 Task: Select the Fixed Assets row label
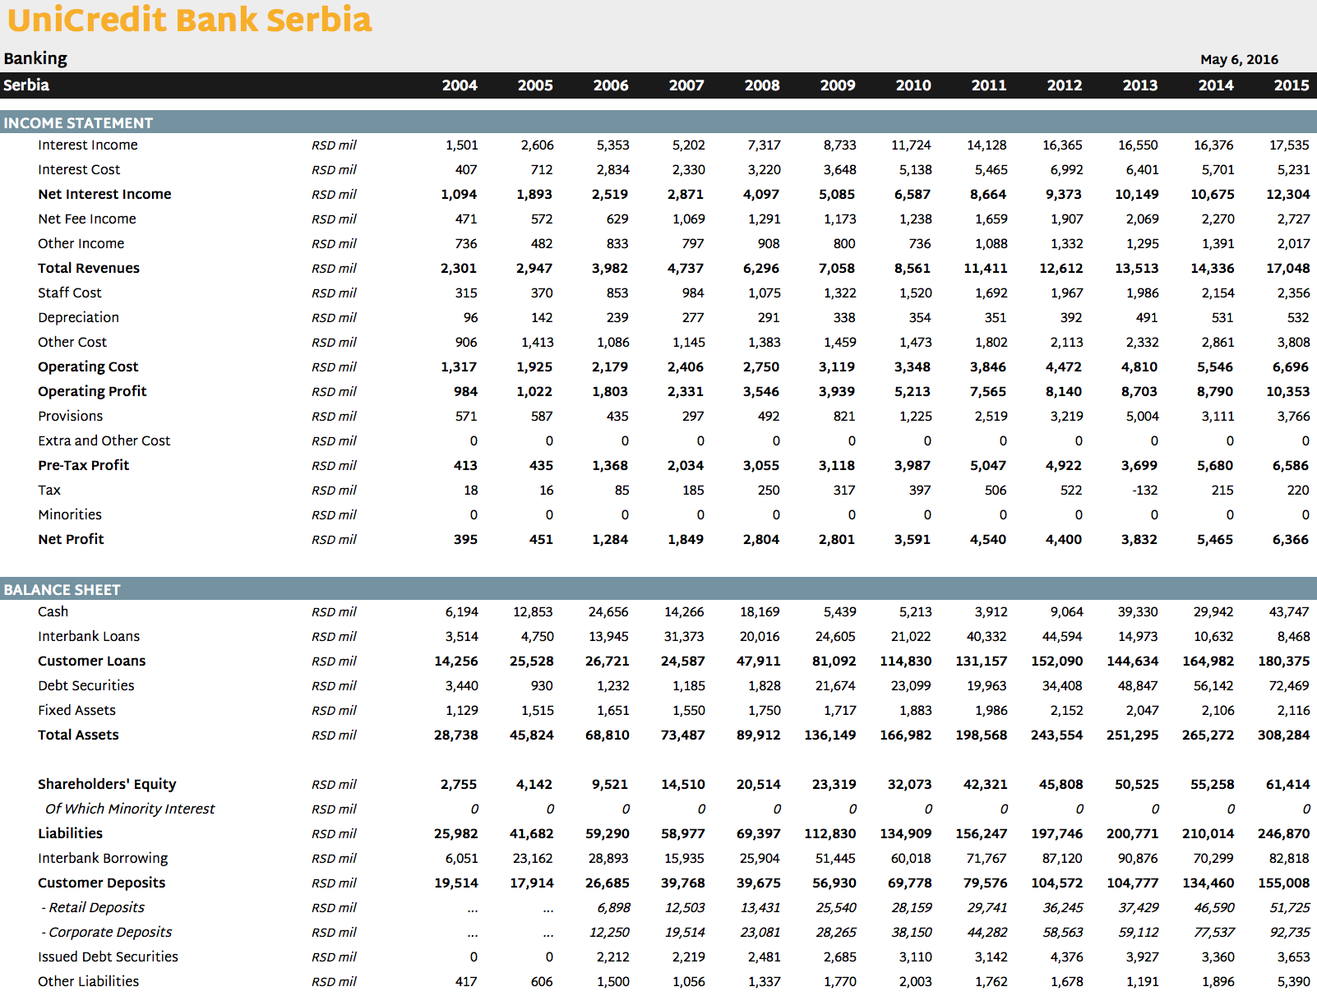pos(76,711)
